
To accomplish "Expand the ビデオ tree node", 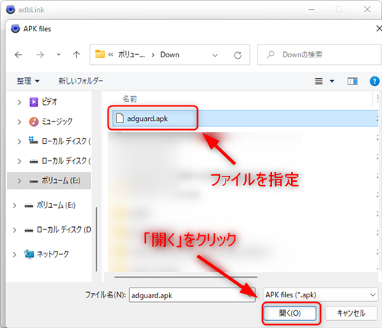I will 19,102.
